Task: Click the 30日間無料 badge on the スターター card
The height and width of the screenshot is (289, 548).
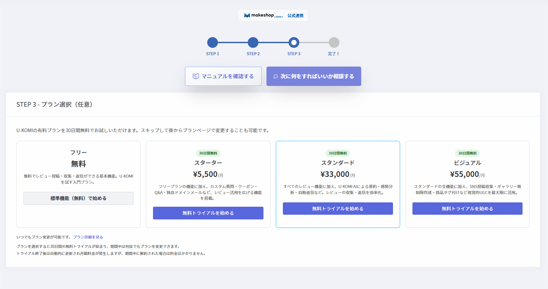Action: pyautogui.click(x=208, y=153)
